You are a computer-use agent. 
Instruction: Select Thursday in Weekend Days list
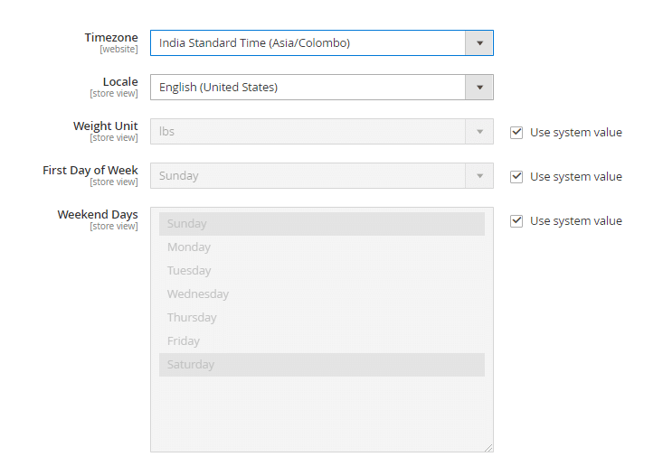tap(322, 317)
